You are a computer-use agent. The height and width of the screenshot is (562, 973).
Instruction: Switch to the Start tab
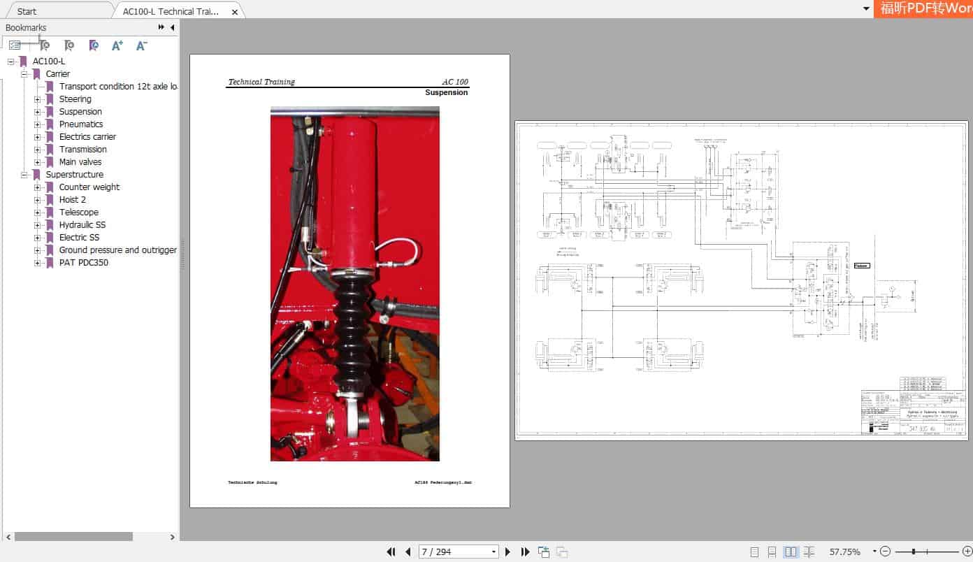(x=25, y=10)
